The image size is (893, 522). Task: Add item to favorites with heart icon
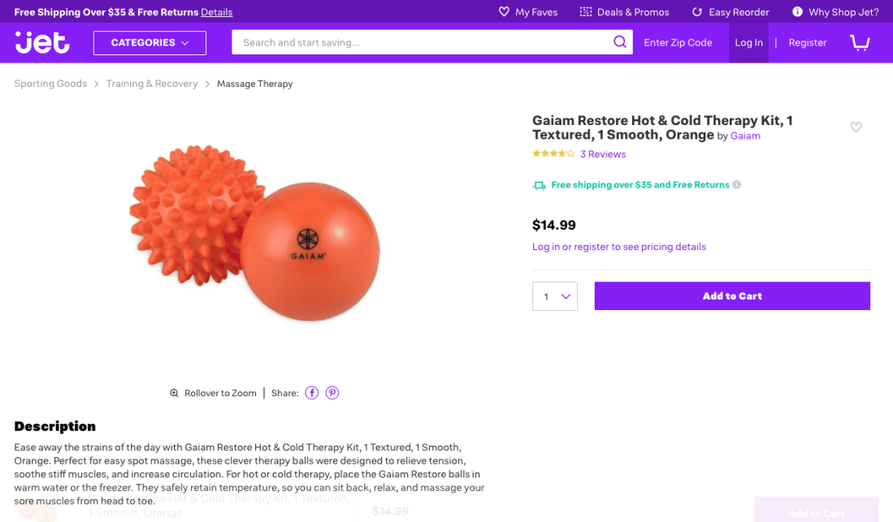coord(856,127)
